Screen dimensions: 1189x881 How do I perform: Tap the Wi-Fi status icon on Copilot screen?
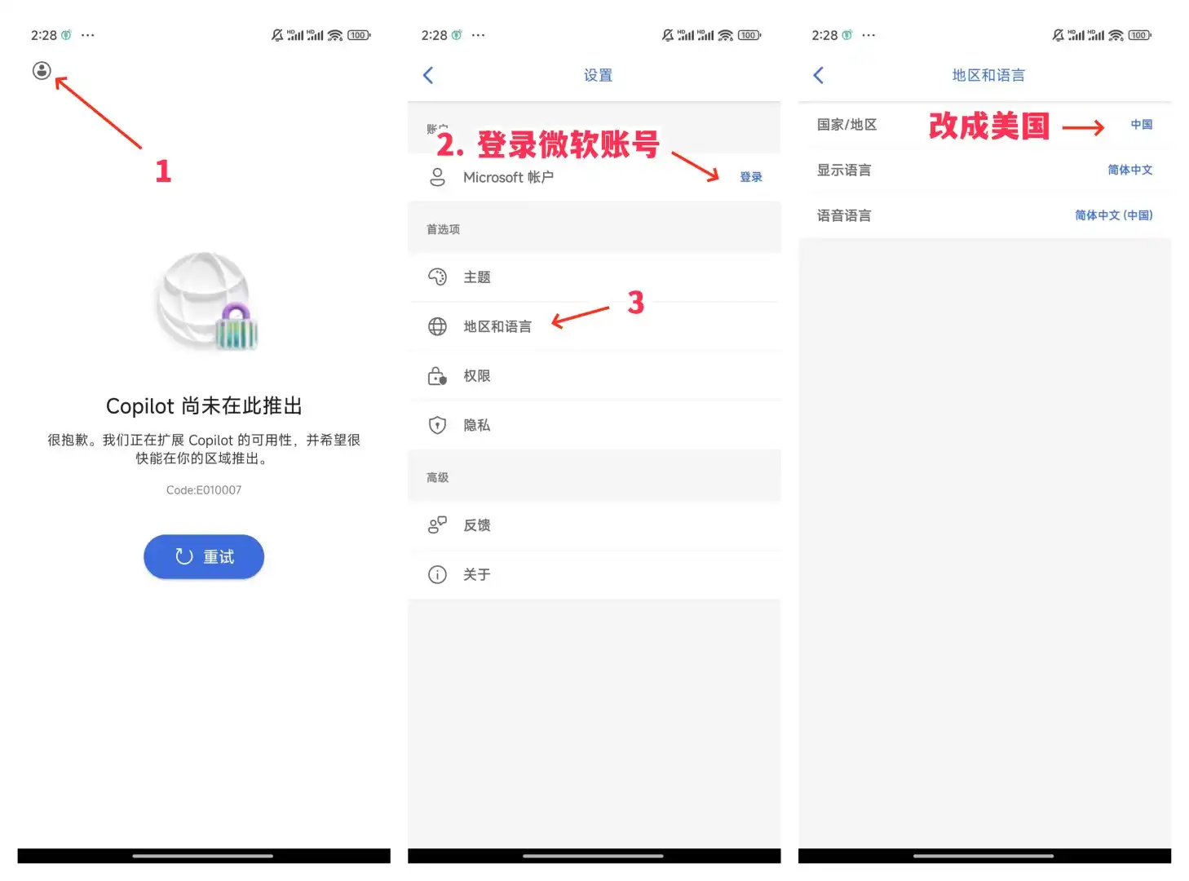pos(335,35)
